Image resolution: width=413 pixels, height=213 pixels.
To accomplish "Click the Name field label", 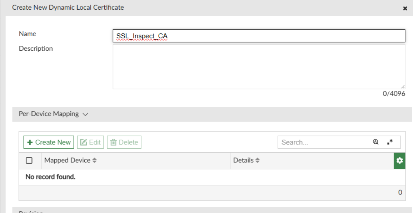I will click(28, 34).
